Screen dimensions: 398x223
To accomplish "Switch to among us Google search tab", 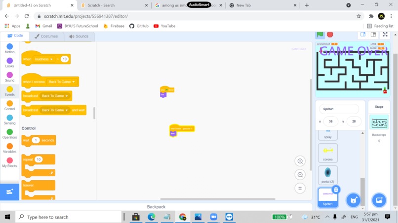I will [x=188, y=5].
